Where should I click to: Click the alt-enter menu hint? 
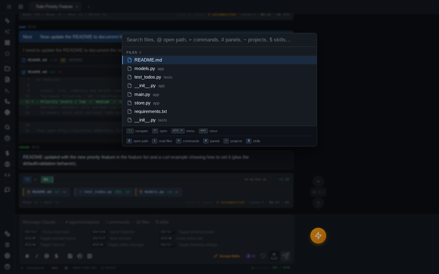[x=183, y=131]
